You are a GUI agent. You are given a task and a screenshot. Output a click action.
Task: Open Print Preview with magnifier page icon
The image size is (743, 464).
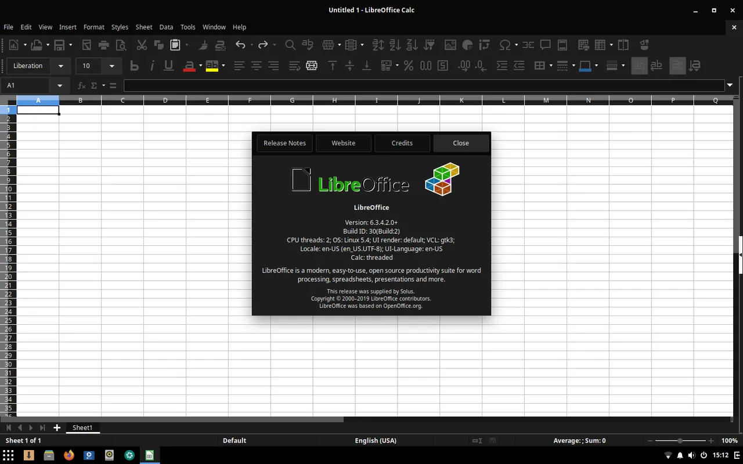click(121, 45)
